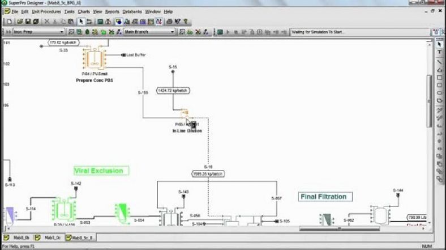
Task: Select the Ellipse shape tool
Action: pyautogui.click(x=439, y=93)
